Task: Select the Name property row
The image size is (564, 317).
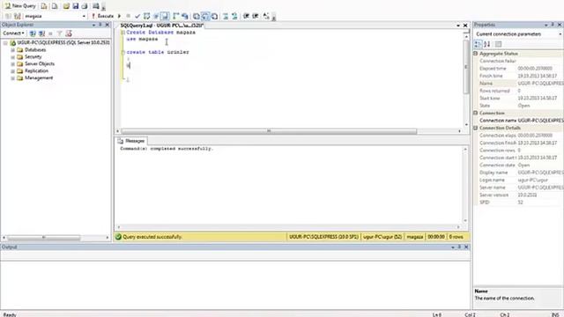Action: [x=521, y=84]
